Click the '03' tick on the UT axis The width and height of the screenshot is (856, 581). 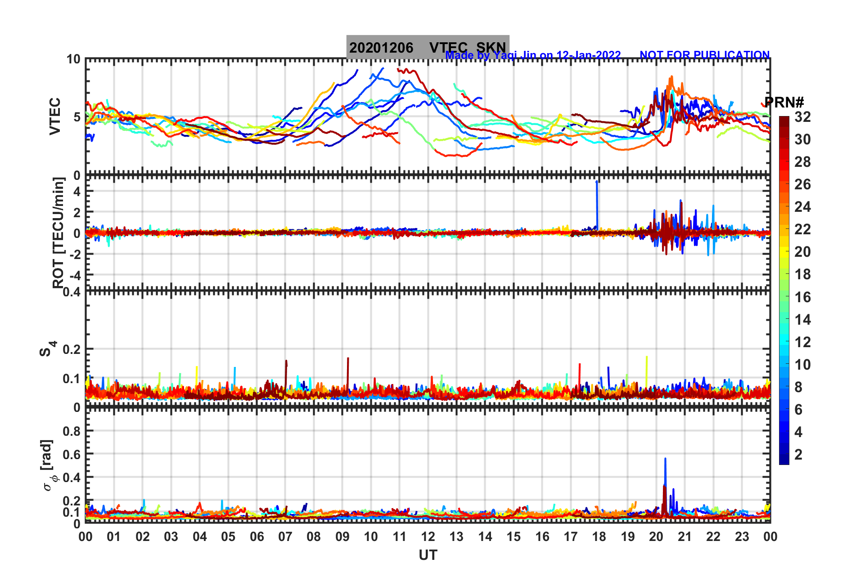171,536
